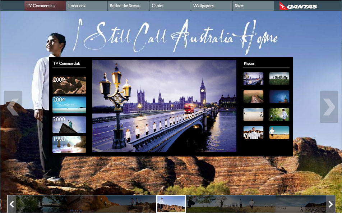Viewport: 342px width, 213px height.
Task: Click the Qantas logo
Action: click(x=298, y=6)
